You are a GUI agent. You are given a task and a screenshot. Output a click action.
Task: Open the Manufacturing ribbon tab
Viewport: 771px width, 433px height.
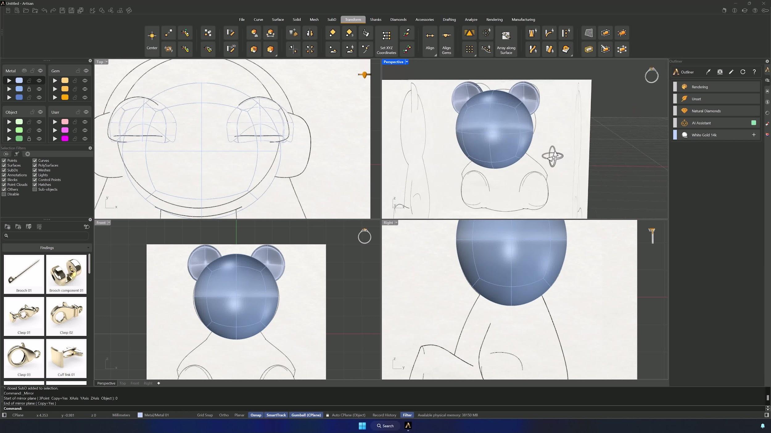pyautogui.click(x=523, y=19)
